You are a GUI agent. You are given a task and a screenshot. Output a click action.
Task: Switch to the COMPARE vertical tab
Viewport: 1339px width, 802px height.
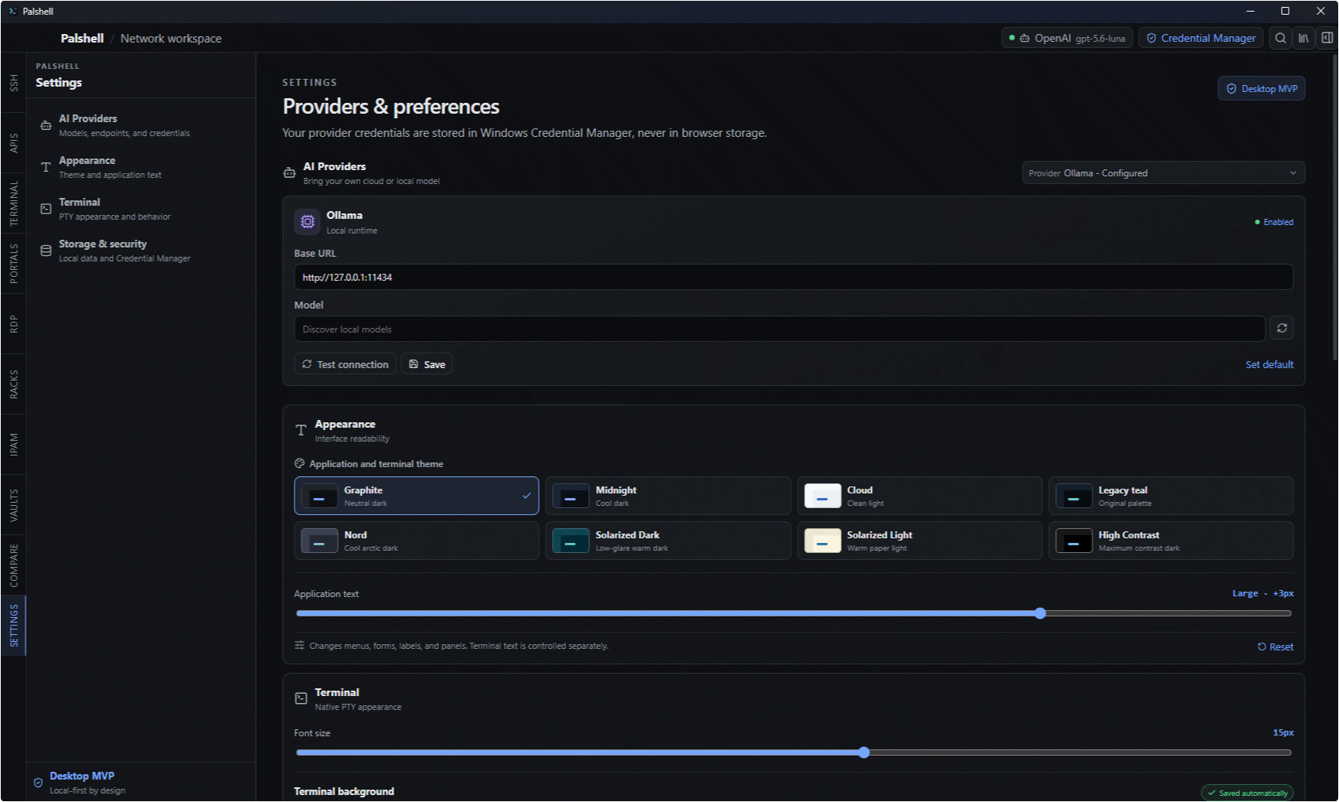13,565
